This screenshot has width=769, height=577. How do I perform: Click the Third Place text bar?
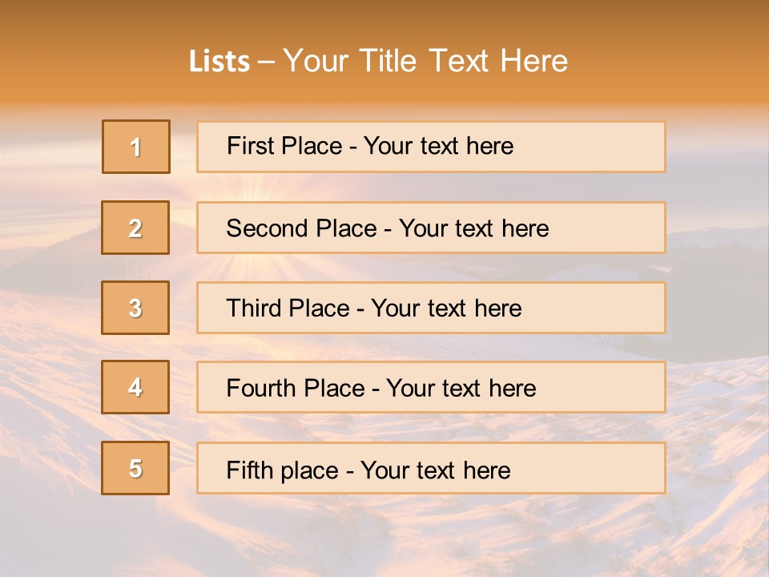coord(431,308)
